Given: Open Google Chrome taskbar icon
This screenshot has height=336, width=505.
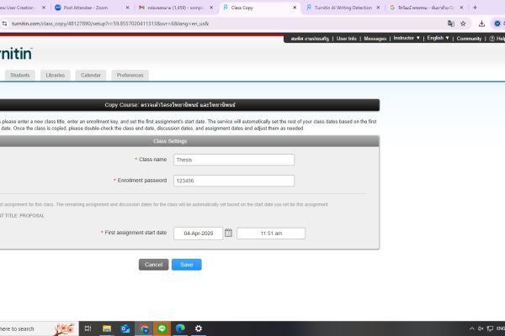Looking at the screenshot, I should 144,328.
